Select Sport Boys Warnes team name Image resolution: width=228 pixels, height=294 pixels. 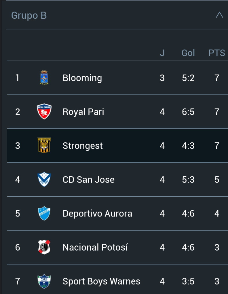click(101, 281)
